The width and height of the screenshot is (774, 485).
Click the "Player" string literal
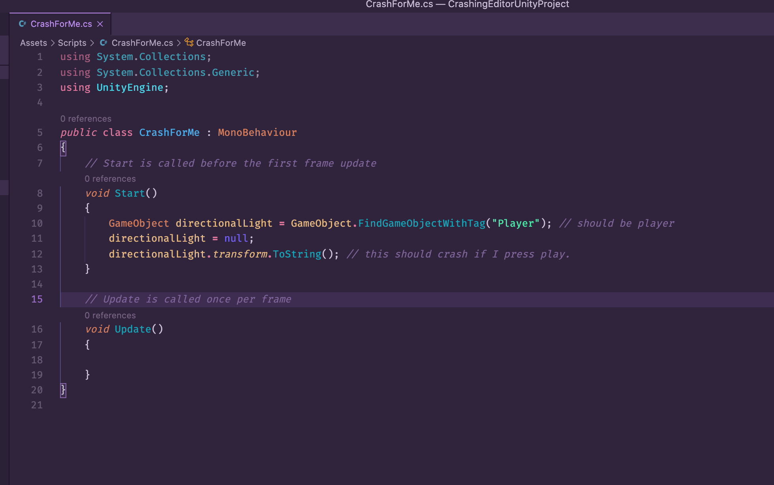tap(515, 224)
